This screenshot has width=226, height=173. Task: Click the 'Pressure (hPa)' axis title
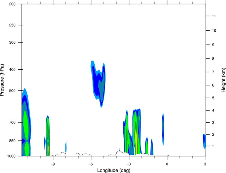(2, 80)
